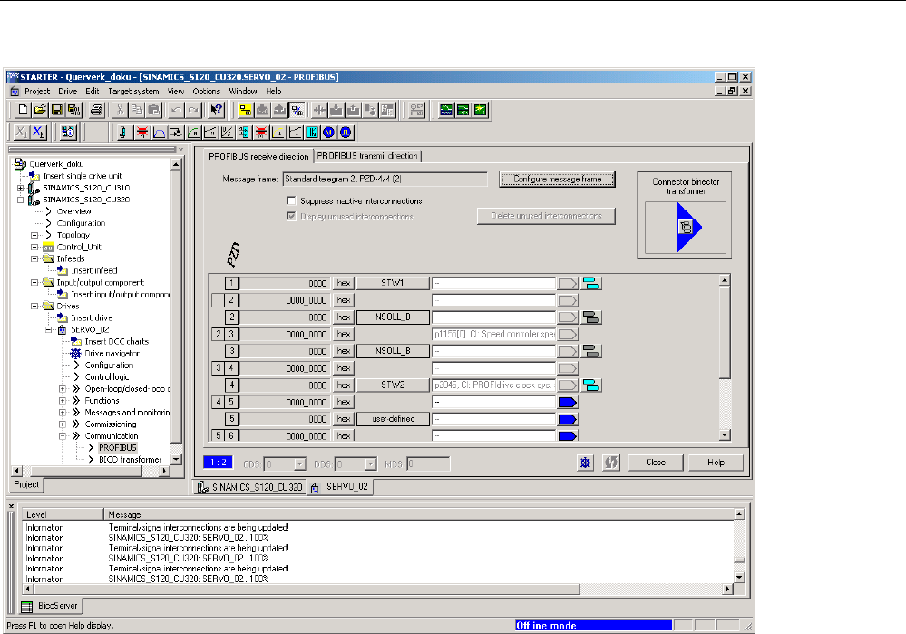Screen dimensions: 906x634
Task: Click the blue ramp trapezoid toolbar icon
Action: [x=159, y=132]
